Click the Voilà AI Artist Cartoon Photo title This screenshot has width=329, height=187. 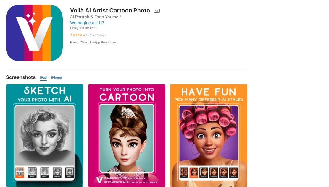pos(110,10)
